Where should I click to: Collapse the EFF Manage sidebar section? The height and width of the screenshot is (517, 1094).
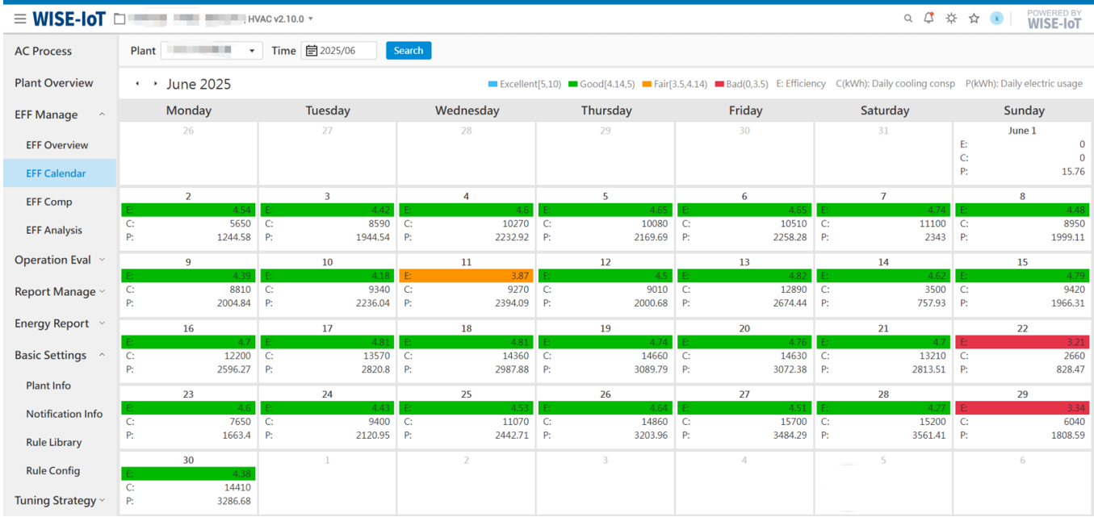pyautogui.click(x=102, y=115)
